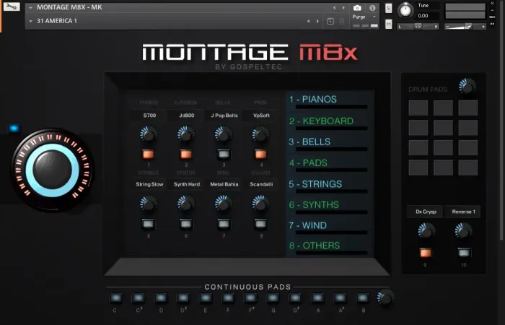Load next snapshot after 31 AMERICA 1

[x=317, y=21]
